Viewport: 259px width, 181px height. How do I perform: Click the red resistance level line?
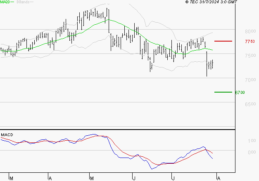[223, 41]
